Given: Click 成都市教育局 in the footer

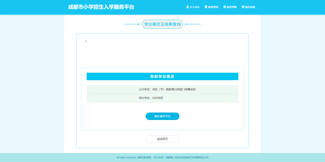Looking at the screenshot, I should [x=144, y=157].
